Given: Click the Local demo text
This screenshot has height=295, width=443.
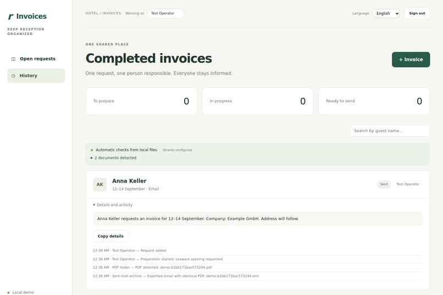Looking at the screenshot, I should 23,292.
